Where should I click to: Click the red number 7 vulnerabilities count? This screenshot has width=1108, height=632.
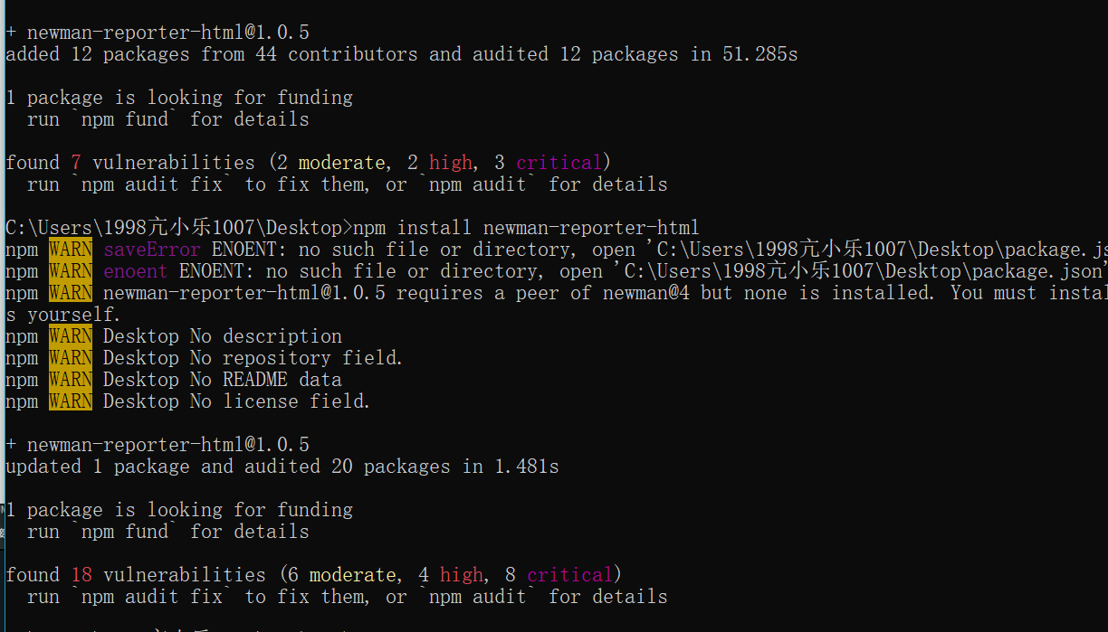(x=77, y=163)
